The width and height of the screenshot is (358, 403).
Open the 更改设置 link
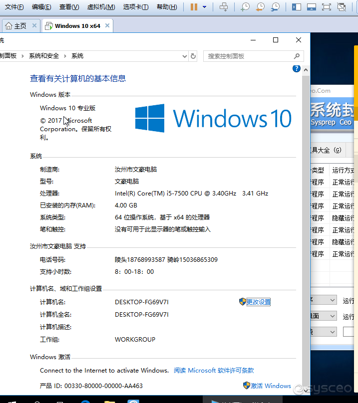[x=259, y=302]
